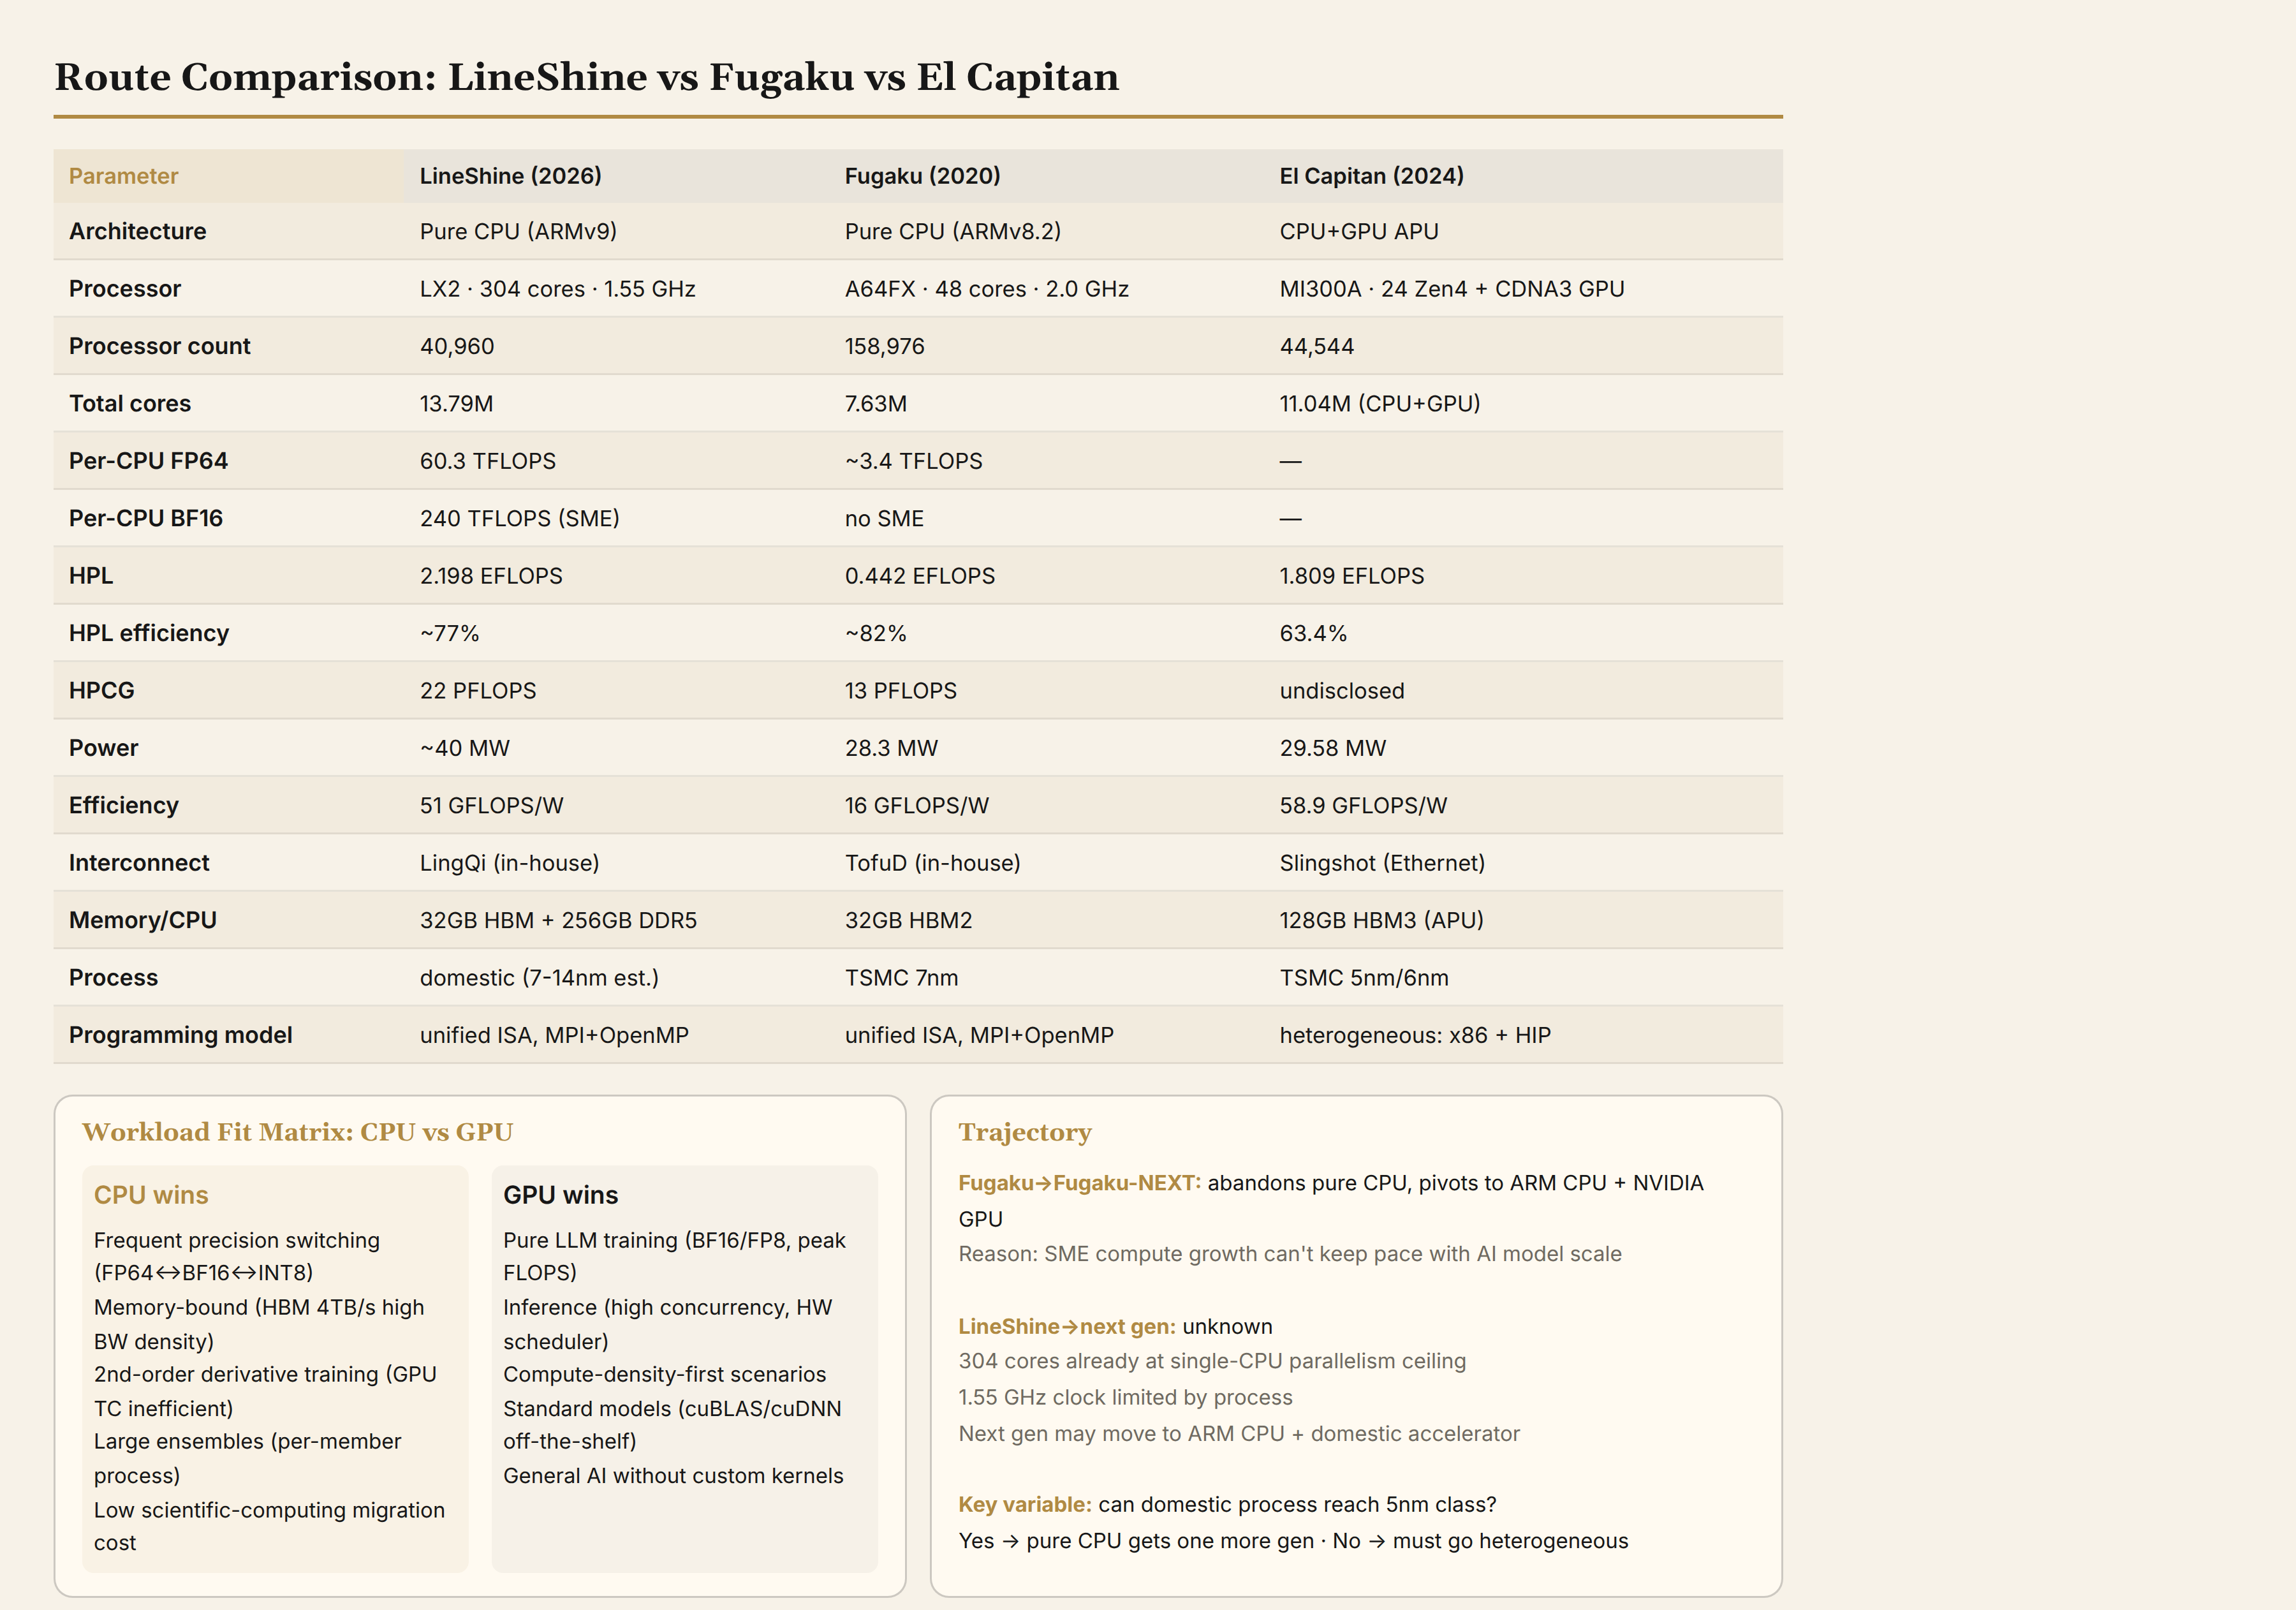Click the A64FX · 48 cores cell
Image resolution: width=2296 pixels, height=1610 pixels.
point(986,289)
